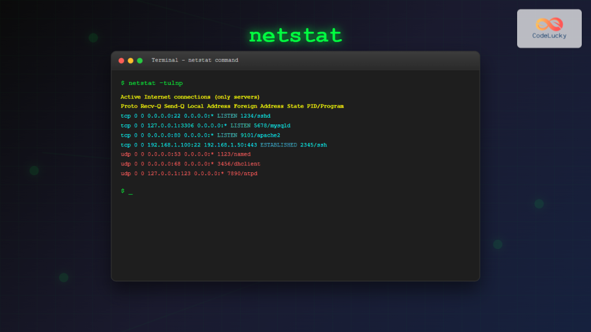
Task: Select the netstat -tulnp command line
Action: (152, 83)
